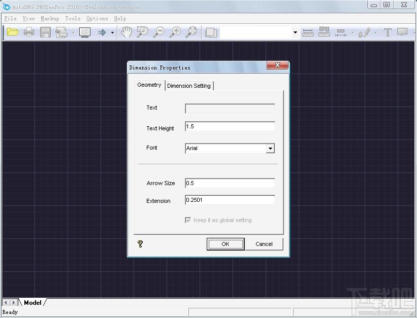The width and height of the screenshot is (417, 318).
Task: Click the Save floppy disk icon
Action: coord(45,32)
